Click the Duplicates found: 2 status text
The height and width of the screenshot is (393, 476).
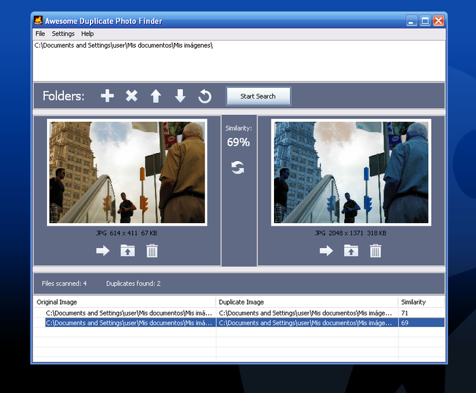click(133, 284)
